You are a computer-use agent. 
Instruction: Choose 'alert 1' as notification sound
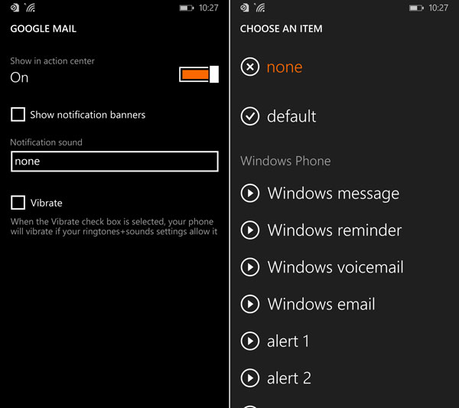point(288,341)
